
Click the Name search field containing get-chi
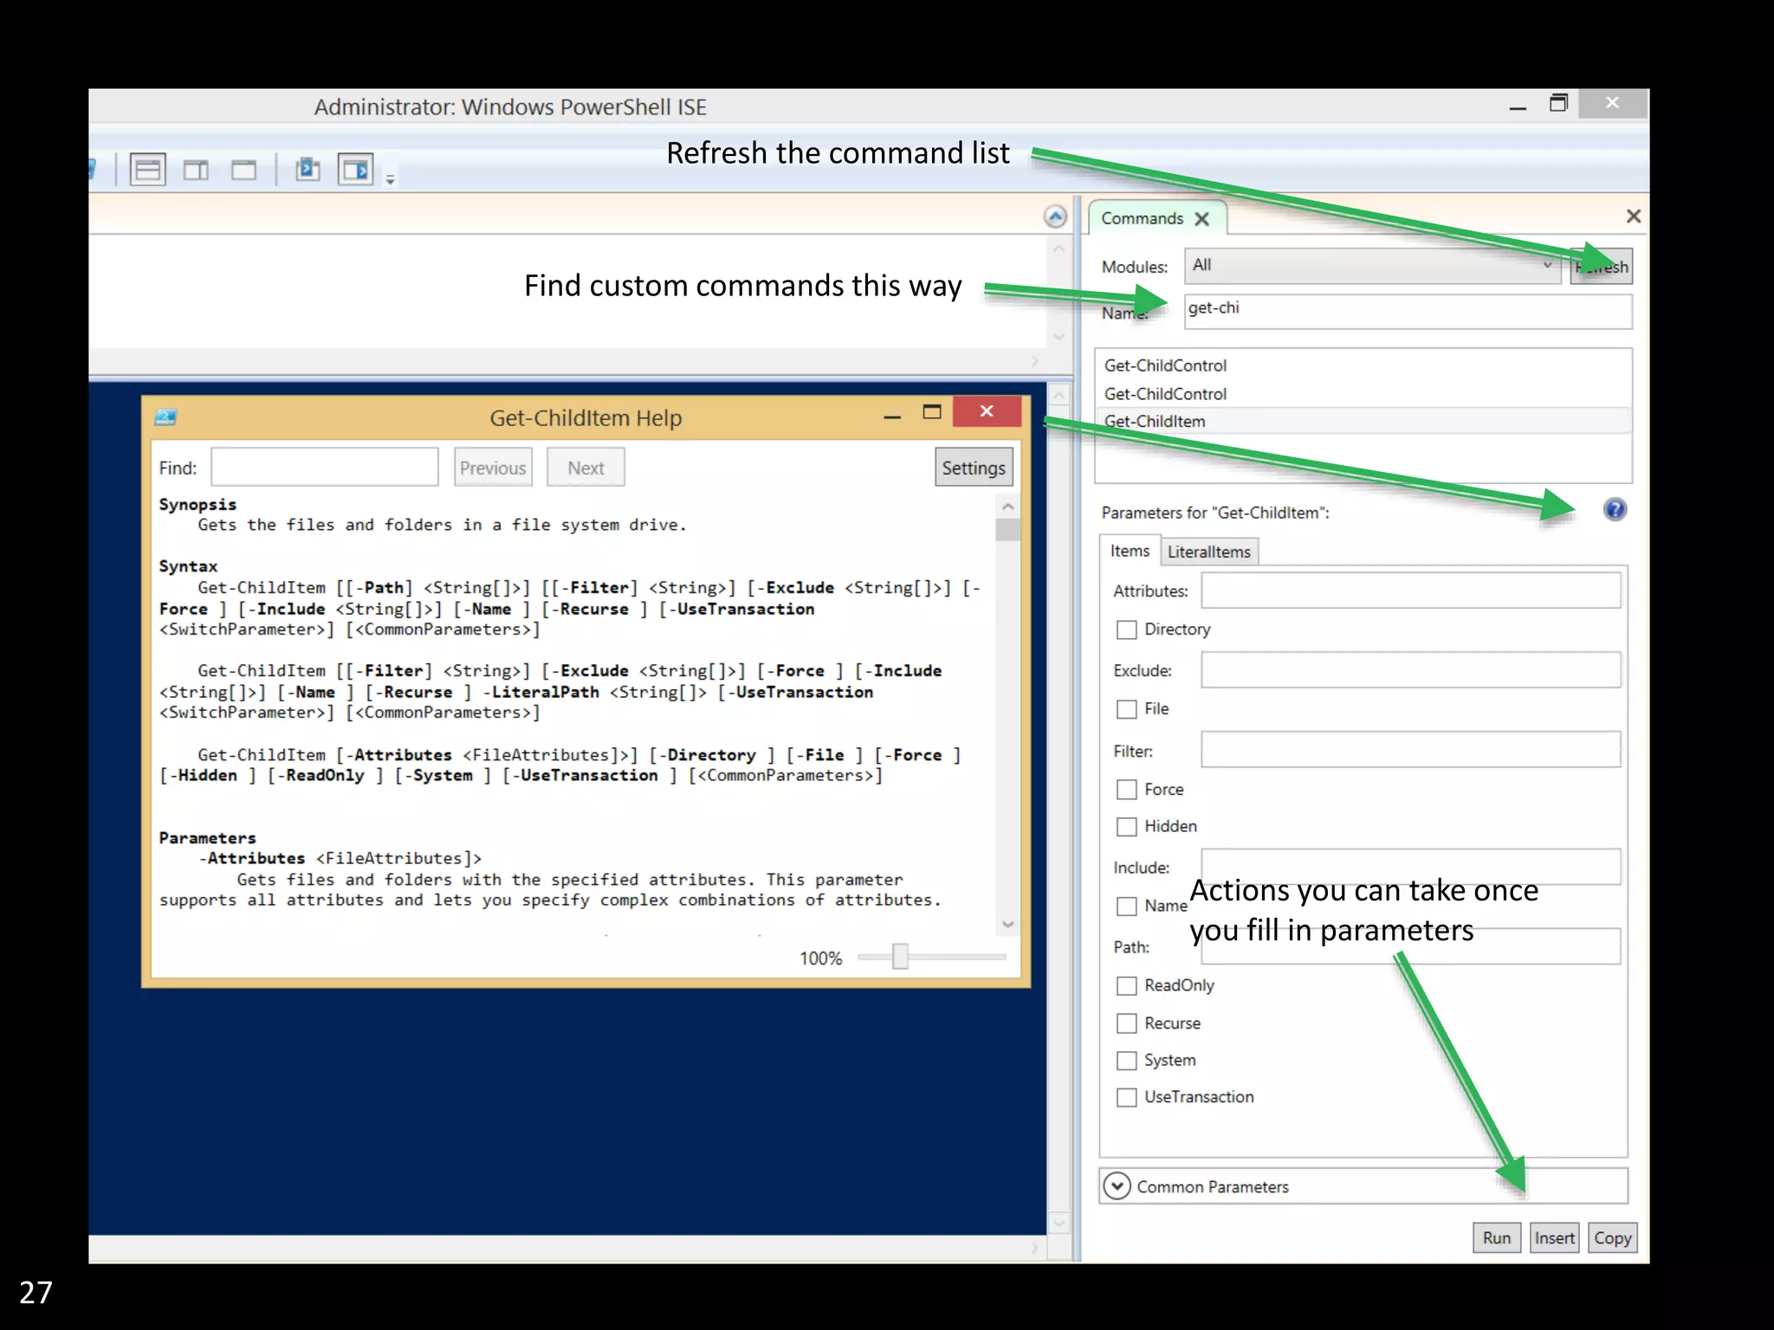click(1408, 310)
